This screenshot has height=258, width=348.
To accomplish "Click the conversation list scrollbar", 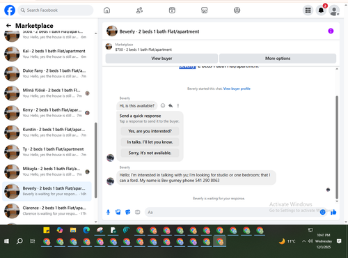I will pyautogui.click(x=95, y=160).
